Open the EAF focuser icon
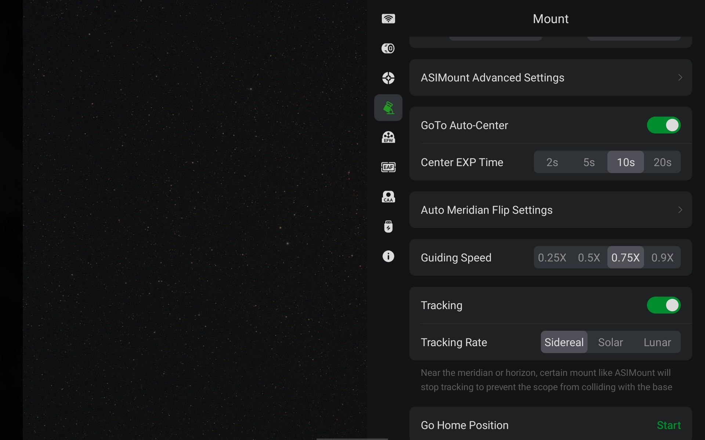Viewport: 705px width, 440px height. pos(388,167)
